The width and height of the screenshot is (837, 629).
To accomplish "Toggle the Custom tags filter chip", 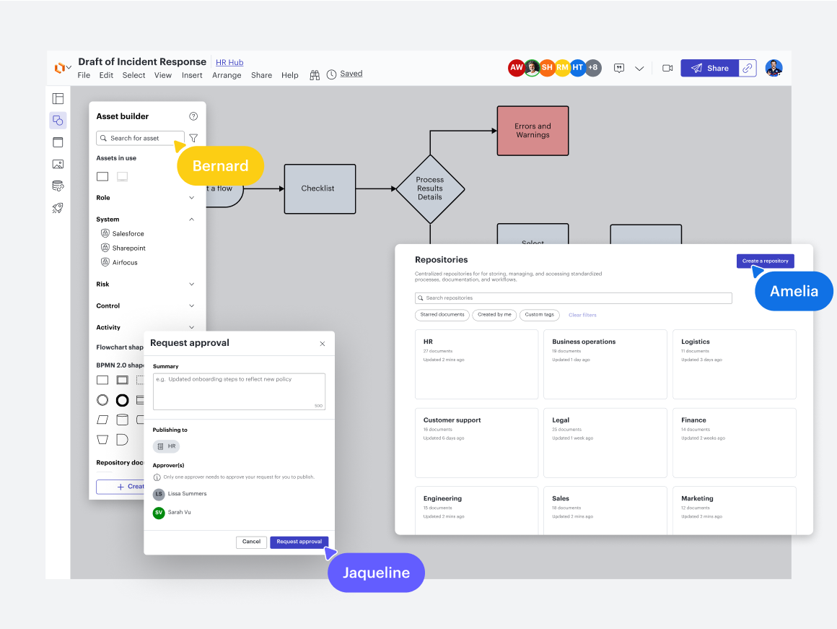I will click(x=540, y=315).
